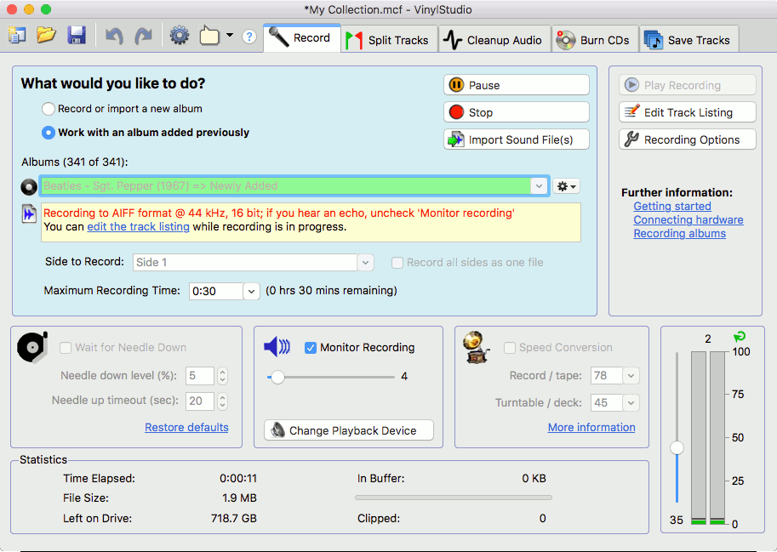Expand the Albums dropdown list

(539, 186)
